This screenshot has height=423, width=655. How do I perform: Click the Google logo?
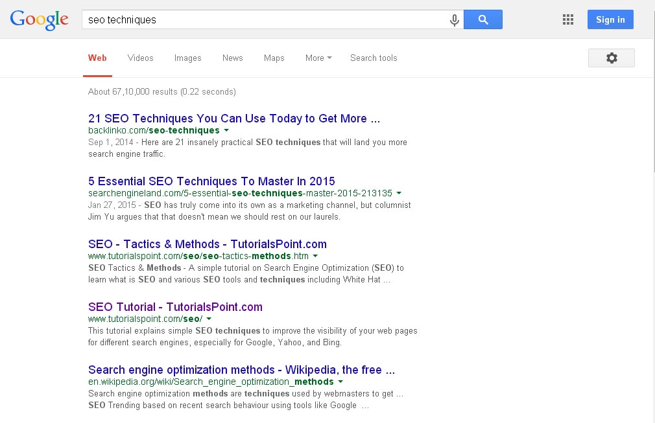pos(40,20)
